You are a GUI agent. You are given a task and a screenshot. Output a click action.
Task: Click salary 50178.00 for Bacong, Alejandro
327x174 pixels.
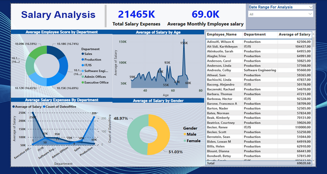click(303, 85)
